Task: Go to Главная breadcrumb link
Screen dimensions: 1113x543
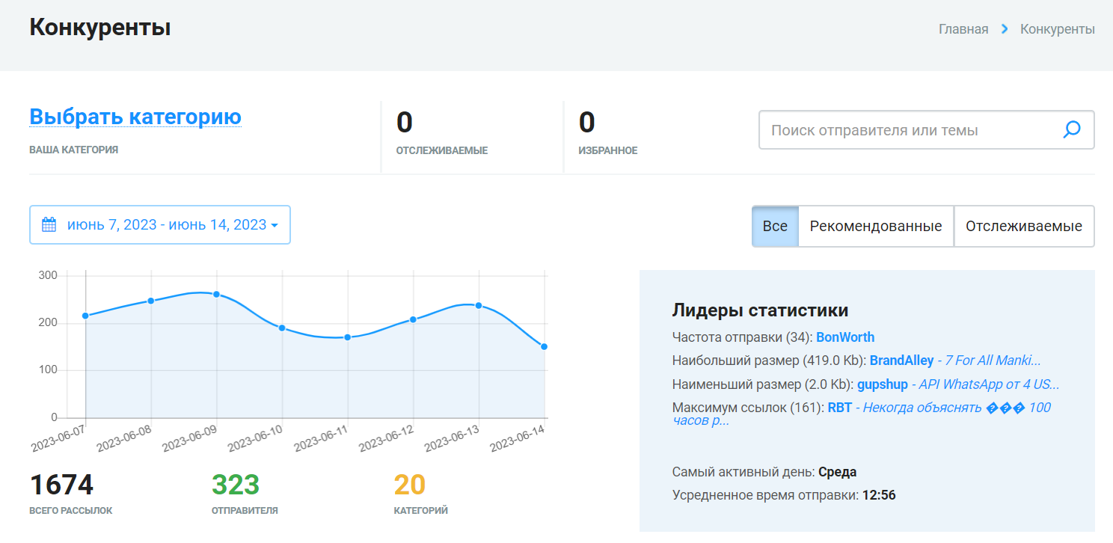Action: tap(963, 29)
